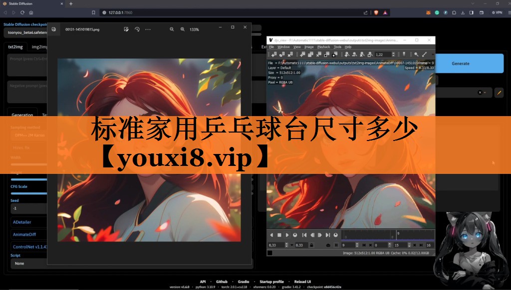Viewport: 511px width, 290px height.
Task: Click the djv zoom out magnifier icon
Action: click(x=355, y=54)
